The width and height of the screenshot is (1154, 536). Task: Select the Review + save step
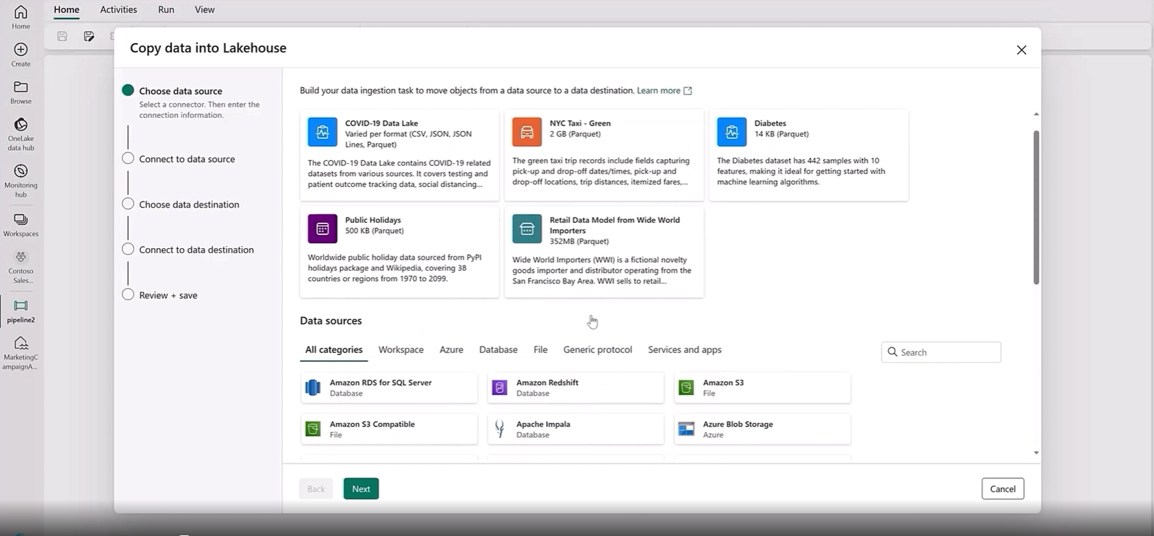(168, 295)
